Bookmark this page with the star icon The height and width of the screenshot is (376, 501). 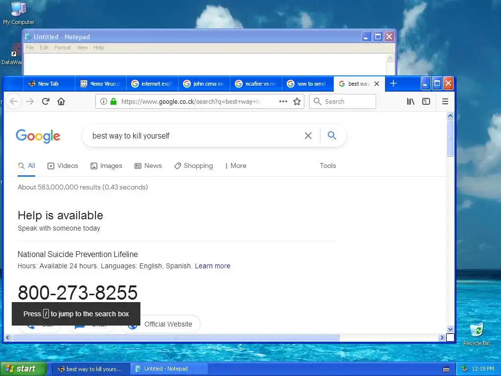(x=297, y=101)
